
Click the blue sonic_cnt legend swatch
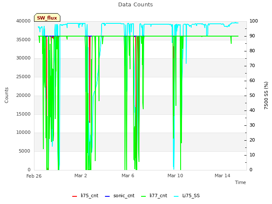108,196
